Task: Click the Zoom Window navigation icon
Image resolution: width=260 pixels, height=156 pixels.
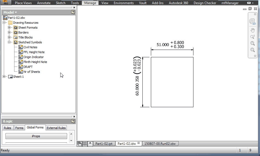Action: click(253, 50)
